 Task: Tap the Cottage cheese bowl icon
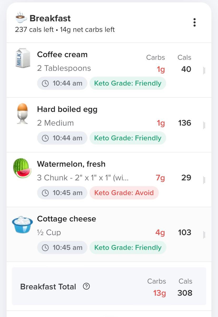[x=22, y=225]
